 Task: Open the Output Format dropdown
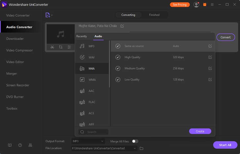coord(88,141)
